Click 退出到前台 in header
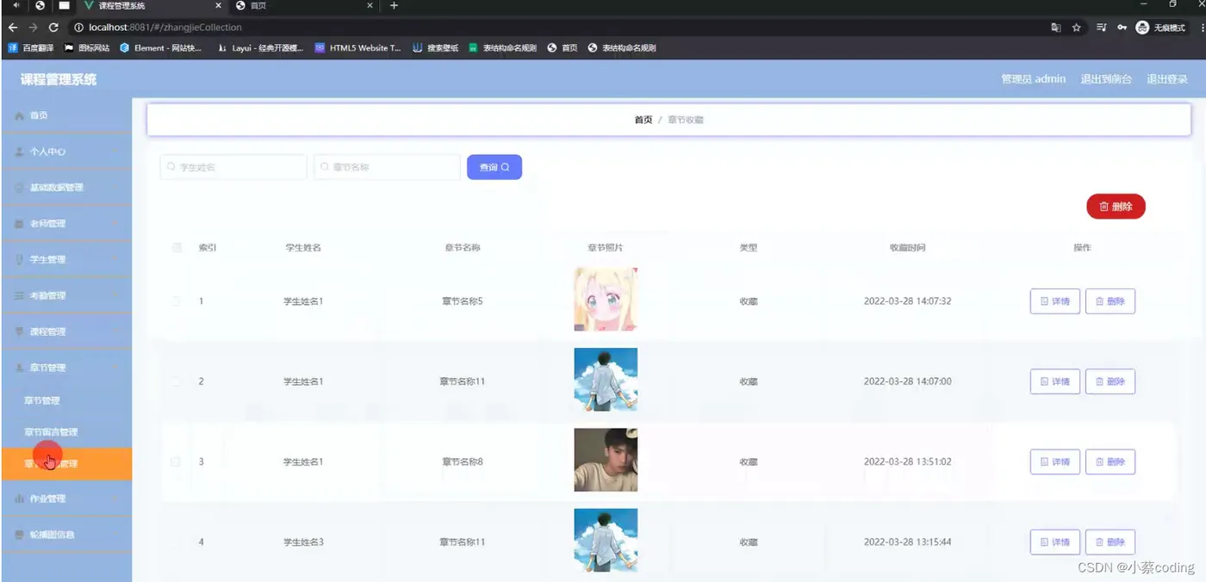The width and height of the screenshot is (1206, 582). click(1106, 79)
